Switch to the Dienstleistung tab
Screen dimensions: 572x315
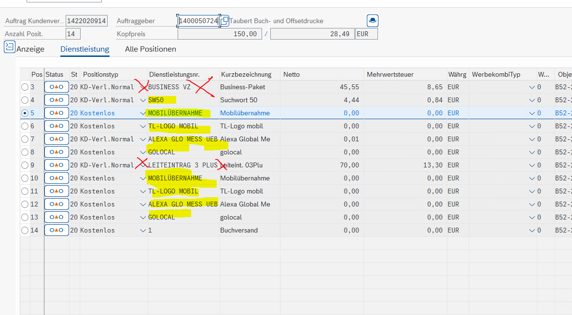click(84, 49)
